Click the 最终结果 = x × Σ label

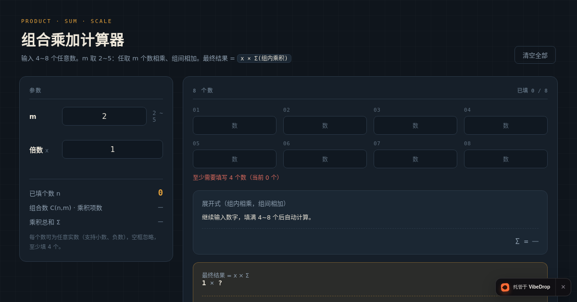(226, 276)
